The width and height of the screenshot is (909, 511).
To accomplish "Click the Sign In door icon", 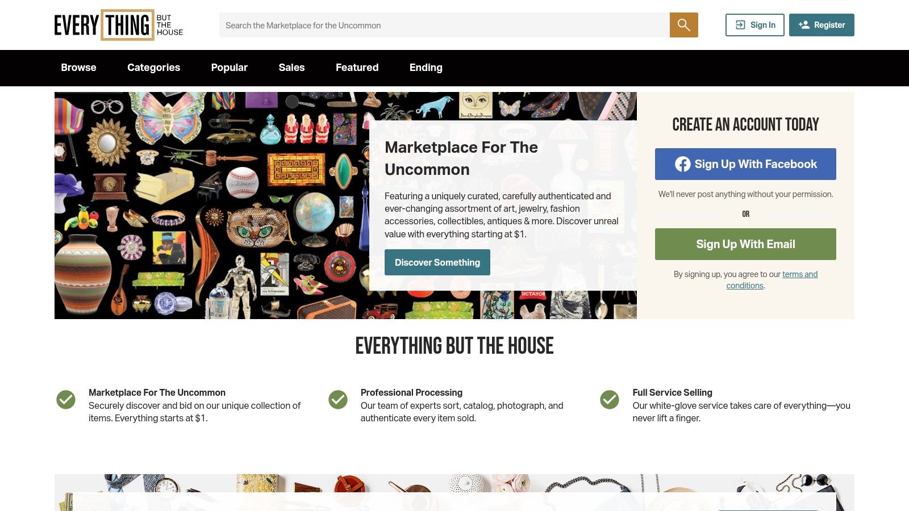I will pos(740,25).
